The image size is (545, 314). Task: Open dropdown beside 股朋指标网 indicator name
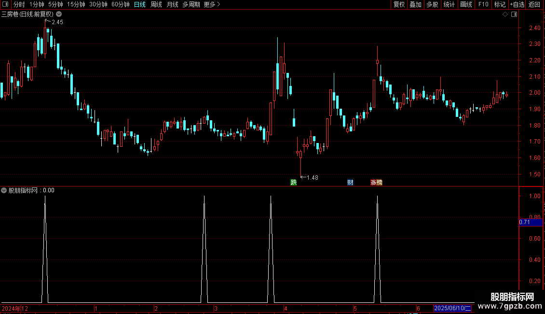point(4,190)
